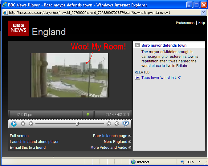The height and width of the screenshot is (166, 208).
Task: Click the RealPlayer logo icon
Action: pos(126,124)
